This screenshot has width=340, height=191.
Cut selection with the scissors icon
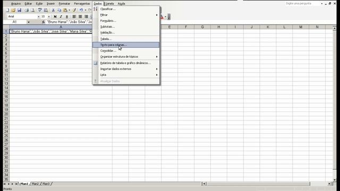(53, 10)
